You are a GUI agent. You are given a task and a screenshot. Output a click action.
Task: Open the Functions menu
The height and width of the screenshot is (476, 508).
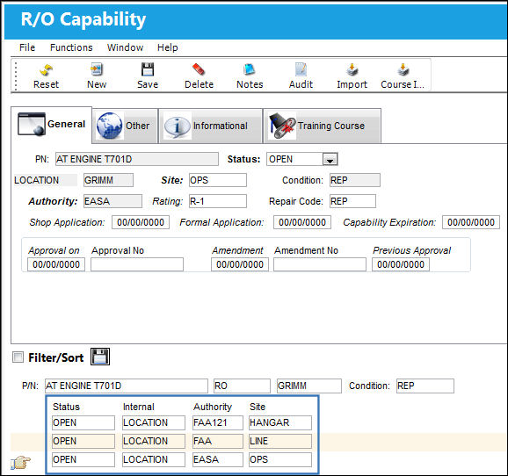71,47
